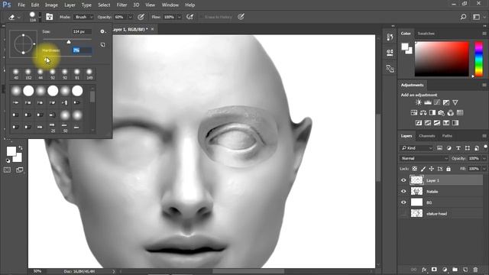This screenshot has width=489, height=275.
Task: Select the Layer 1 thumbnail
Action: [416, 180]
